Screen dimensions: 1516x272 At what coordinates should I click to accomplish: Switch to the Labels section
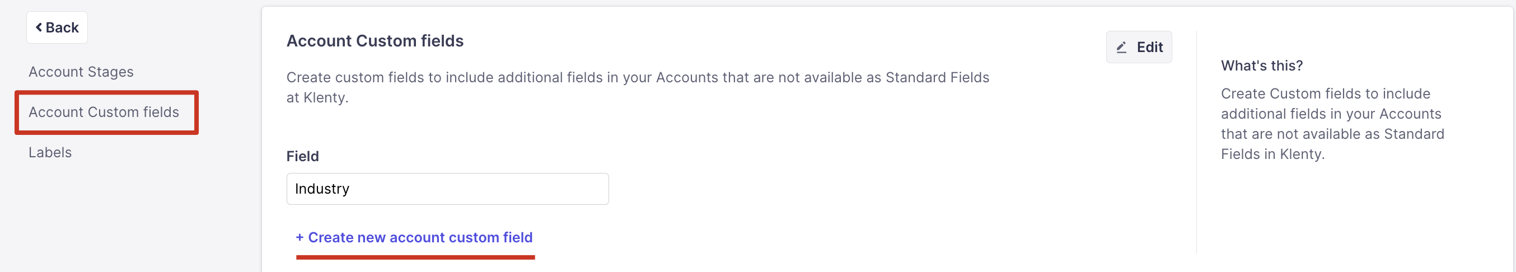click(x=50, y=152)
